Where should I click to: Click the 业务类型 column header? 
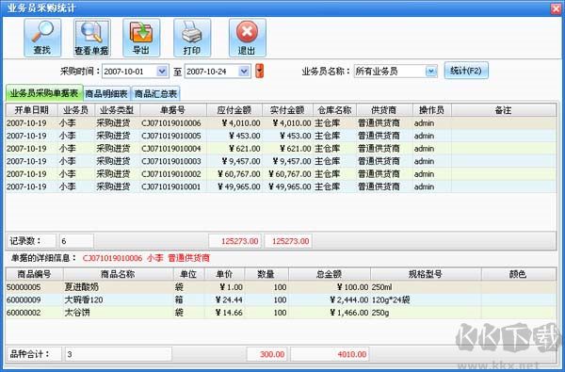117,110
